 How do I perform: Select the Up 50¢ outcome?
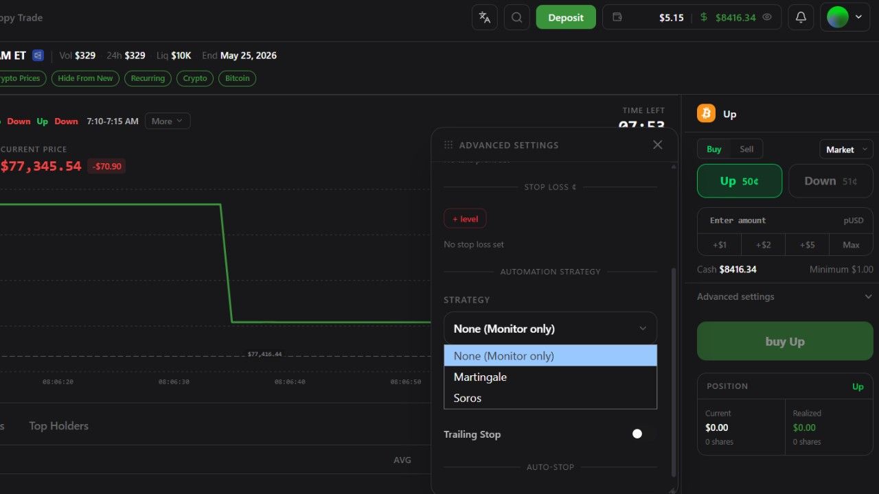tap(740, 181)
